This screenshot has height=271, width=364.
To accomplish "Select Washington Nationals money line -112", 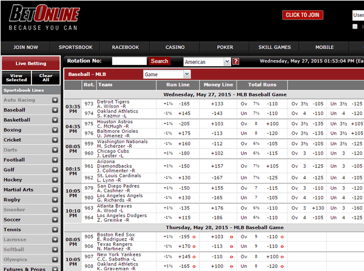I will (x=217, y=144).
